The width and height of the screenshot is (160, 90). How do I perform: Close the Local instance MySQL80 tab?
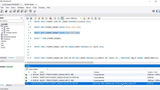21,4
